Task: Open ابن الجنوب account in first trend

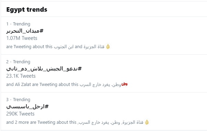Action: pyautogui.click(x=64, y=47)
